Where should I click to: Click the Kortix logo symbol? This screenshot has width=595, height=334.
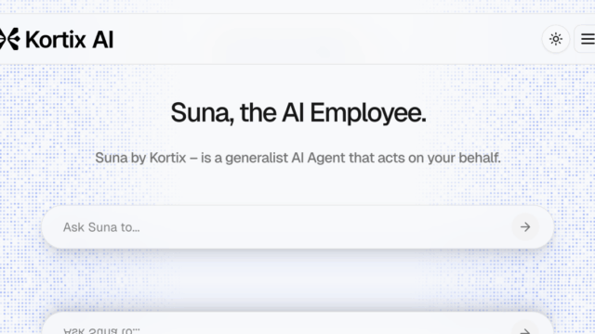tap(9, 39)
